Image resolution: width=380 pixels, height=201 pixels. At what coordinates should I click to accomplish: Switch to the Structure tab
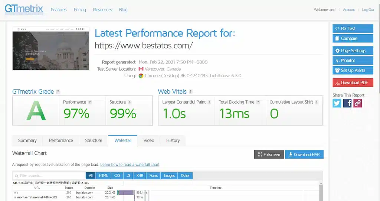click(x=94, y=140)
